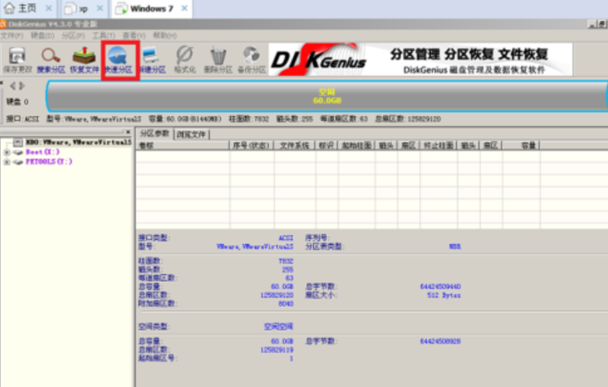608x387 pixels.
Task: Close the xp VMware tab
Action: point(100,8)
